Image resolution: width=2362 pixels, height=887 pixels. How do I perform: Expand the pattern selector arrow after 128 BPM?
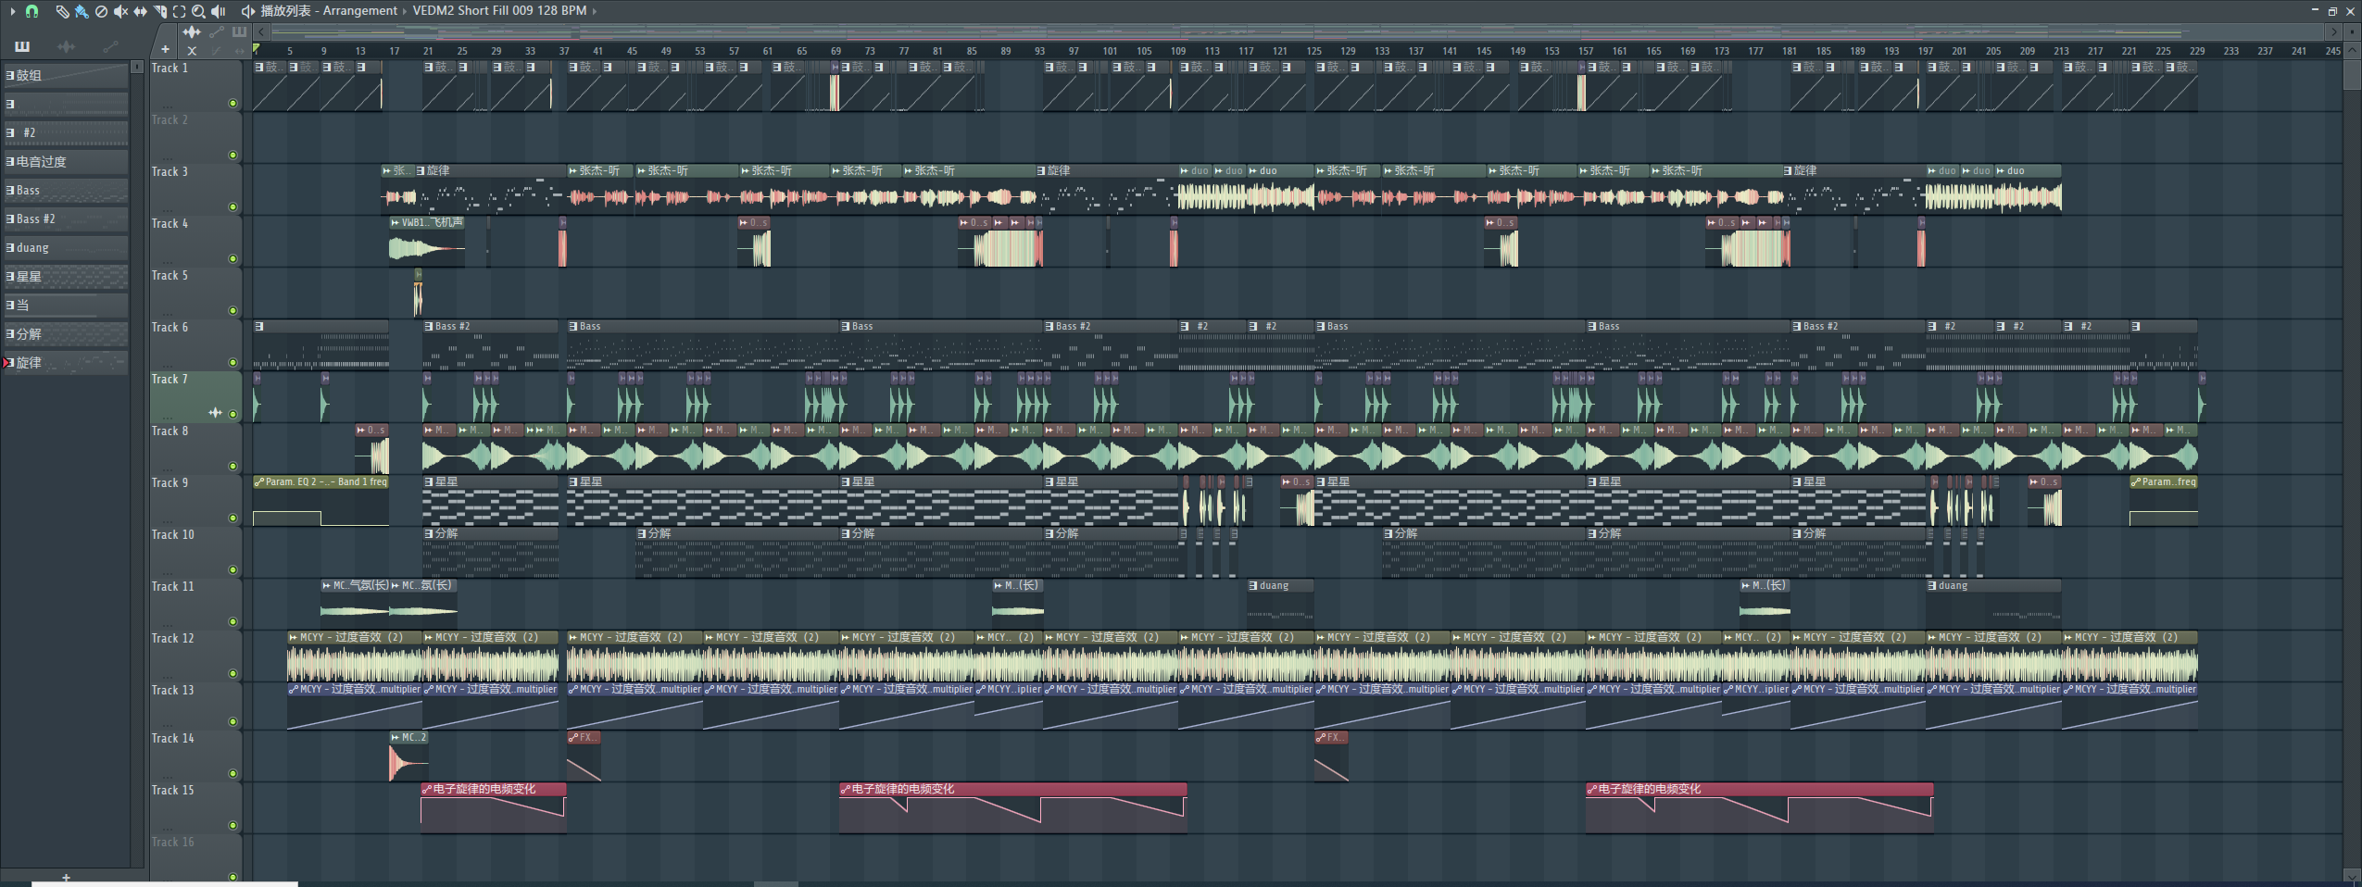coord(595,11)
